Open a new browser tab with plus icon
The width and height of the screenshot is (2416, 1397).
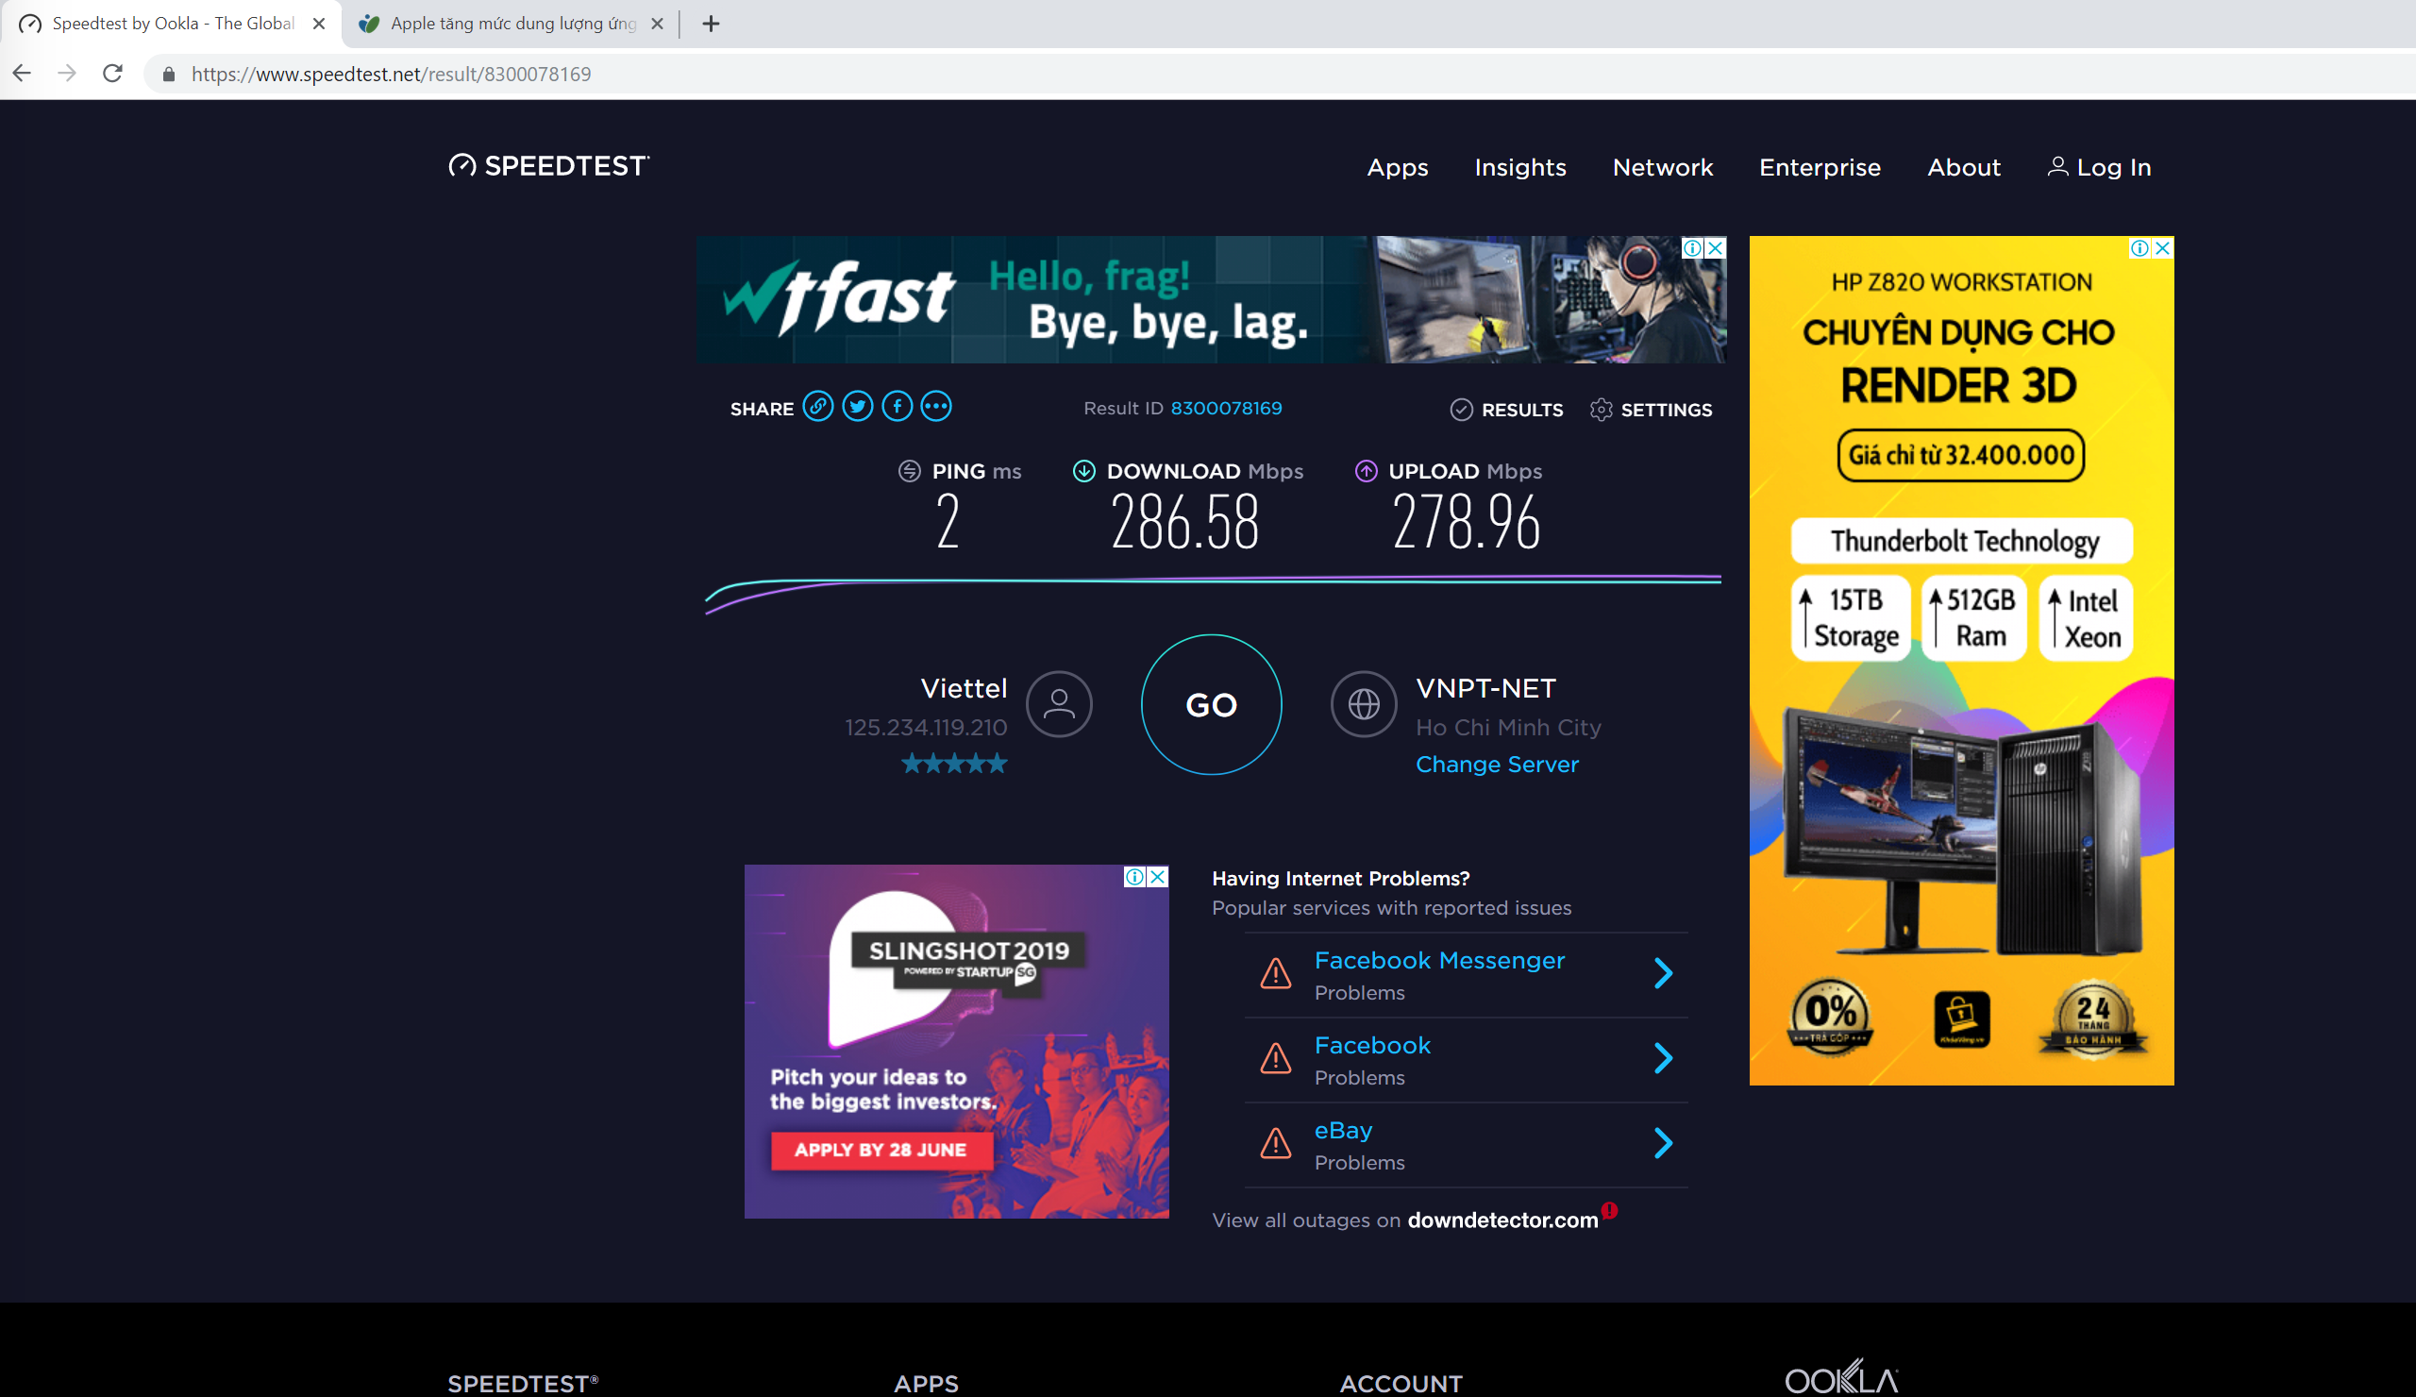tap(711, 24)
